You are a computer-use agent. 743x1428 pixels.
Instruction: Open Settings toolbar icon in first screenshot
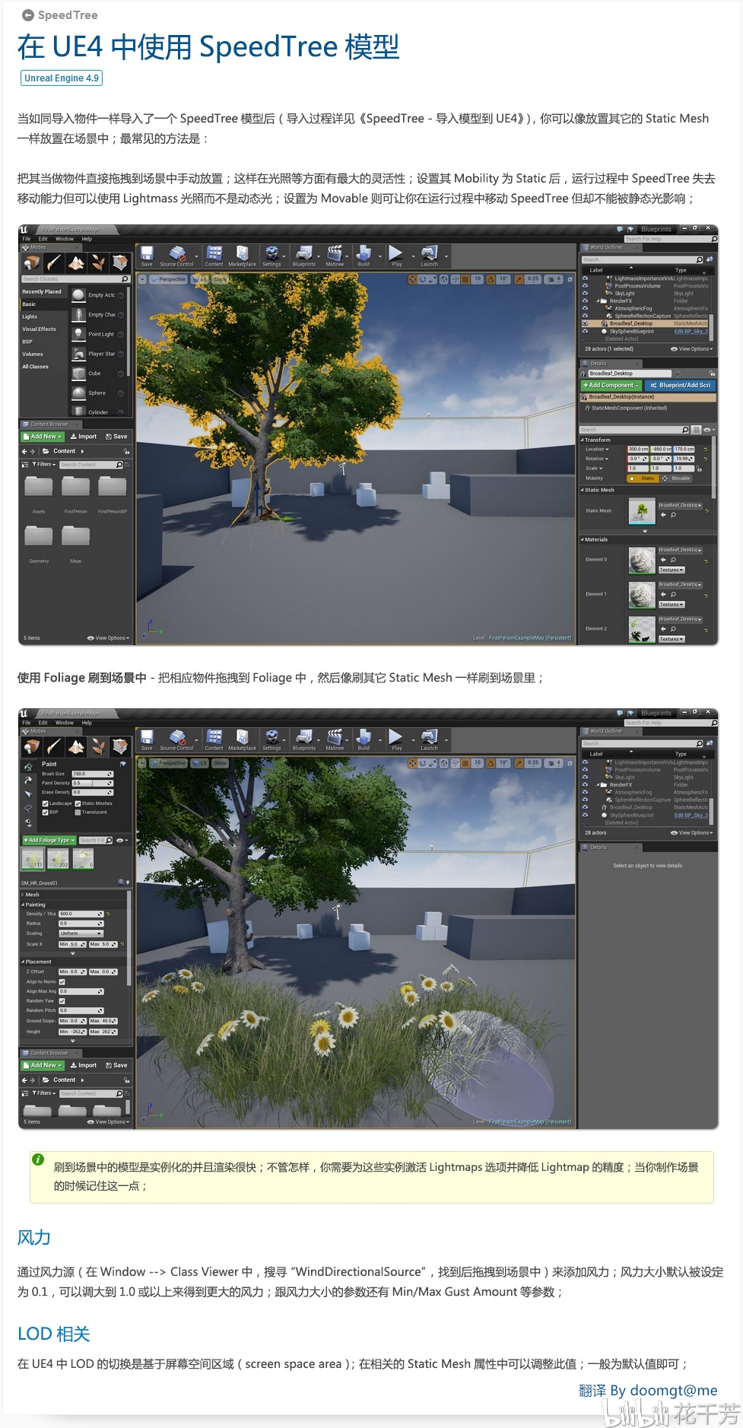271,256
